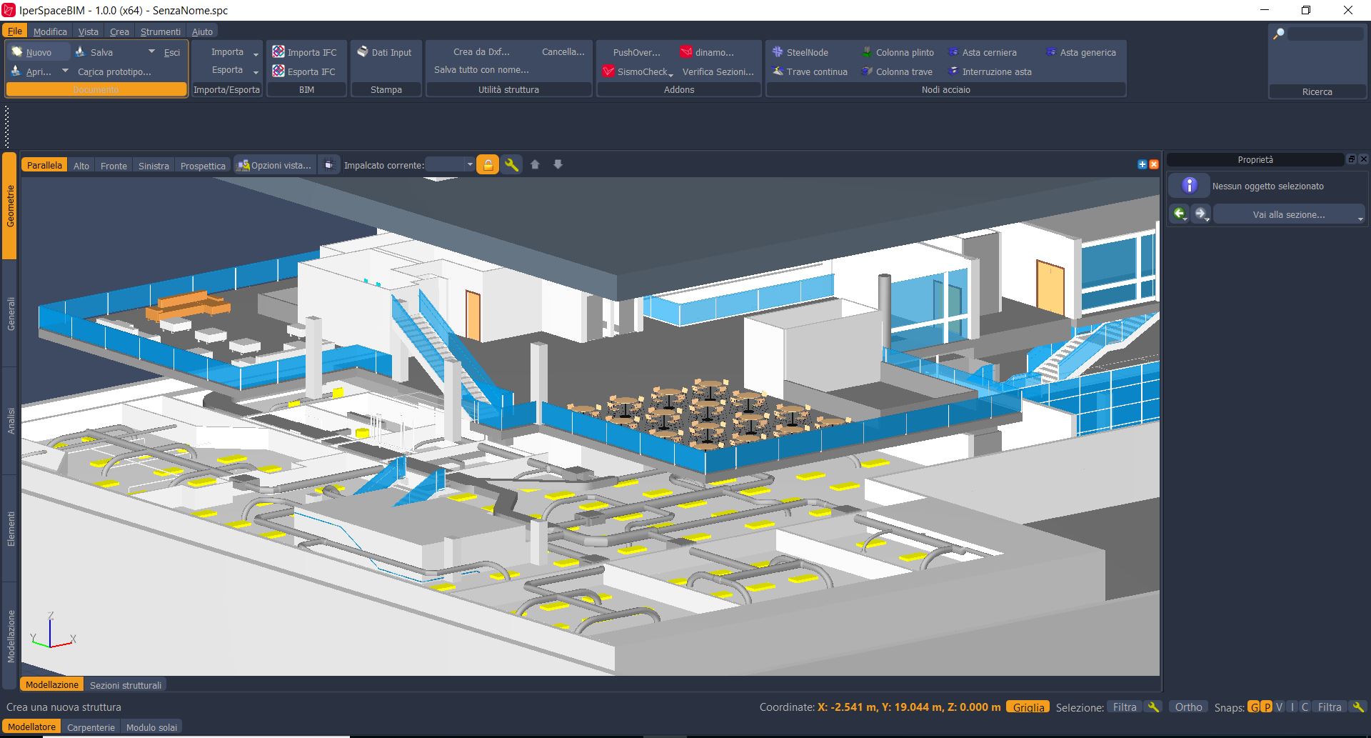This screenshot has height=738, width=1371.
Task: Select the SteelNode tool
Action: click(x=800, y=52)
